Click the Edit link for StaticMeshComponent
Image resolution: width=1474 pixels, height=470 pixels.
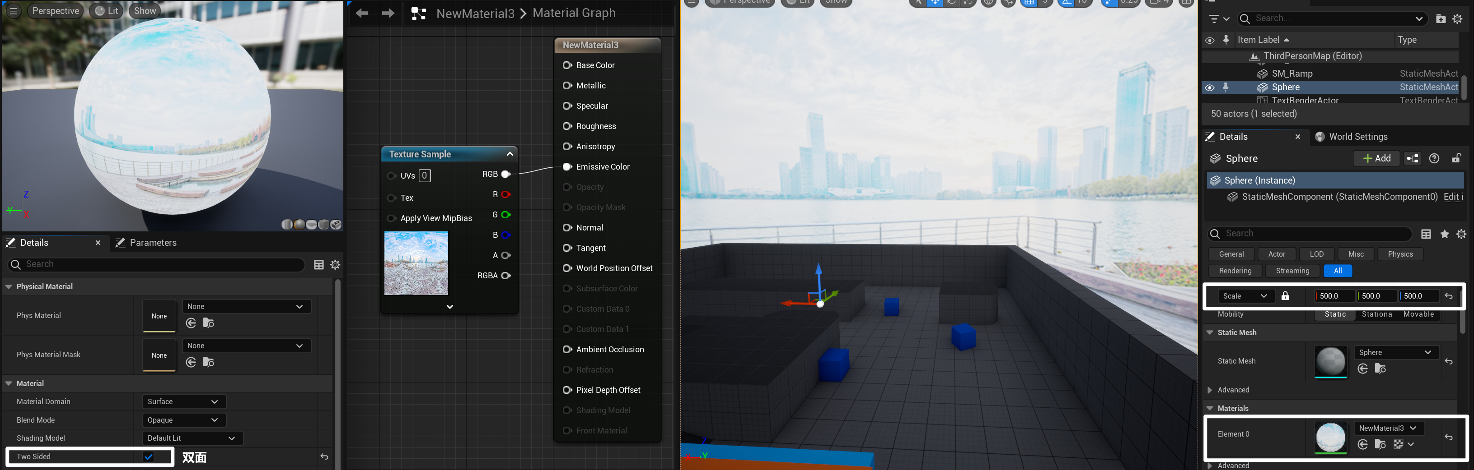click(1453, 197)
